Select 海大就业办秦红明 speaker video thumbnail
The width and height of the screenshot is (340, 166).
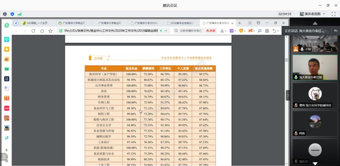pos(315,68)
